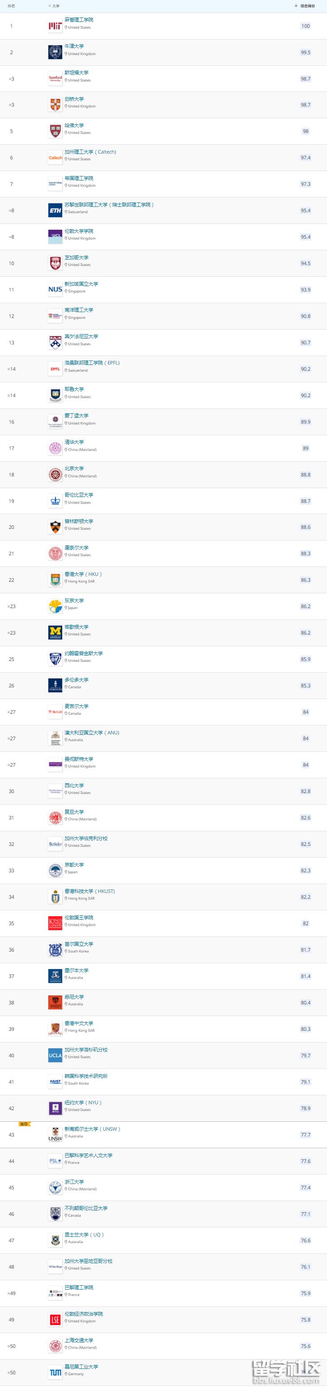
Task: Open 清华大学 university link
Action: (74, 442)
